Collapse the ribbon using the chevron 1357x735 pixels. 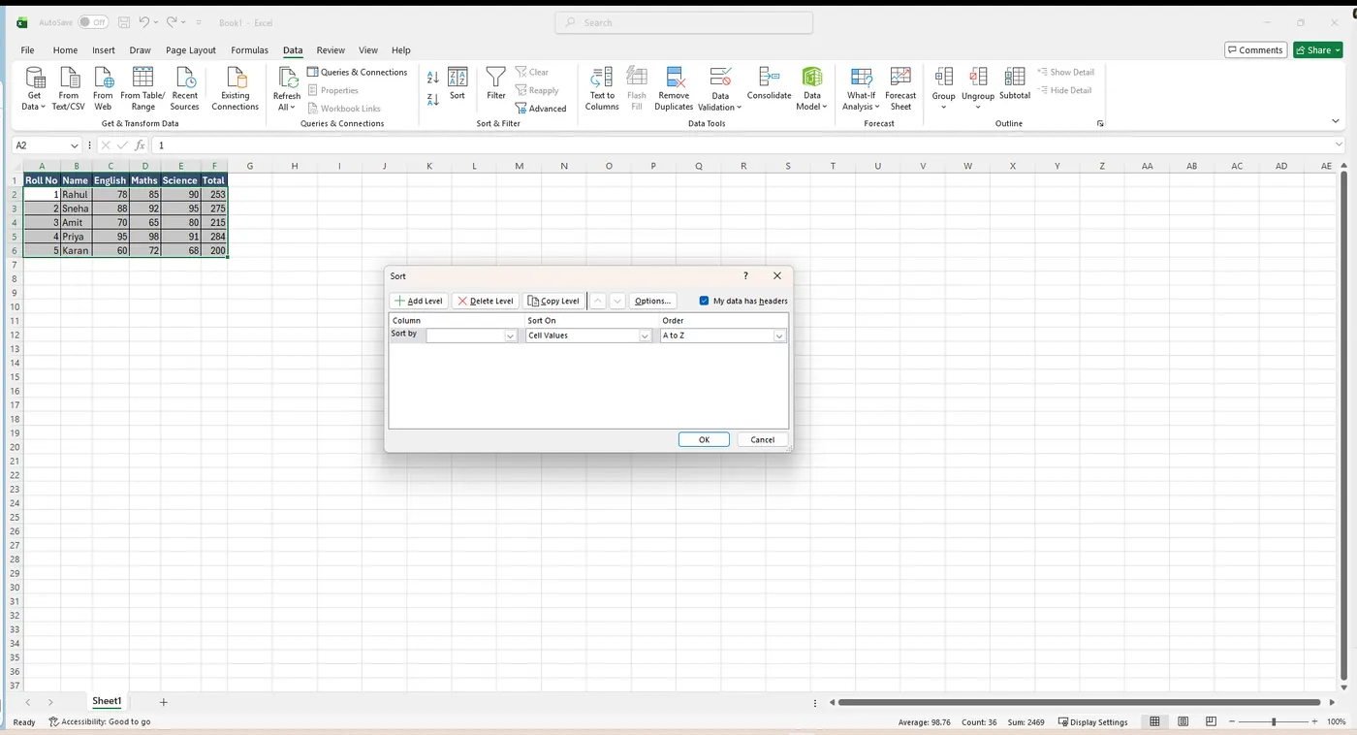point(1337,122)
